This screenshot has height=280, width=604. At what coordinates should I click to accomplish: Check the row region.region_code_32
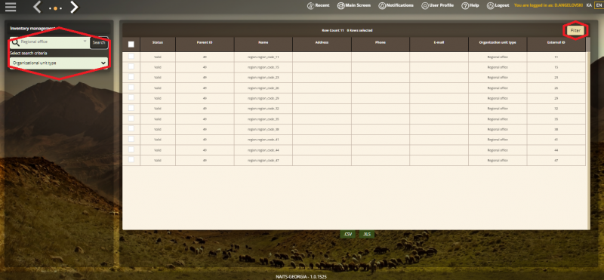(x=131, y=108)
